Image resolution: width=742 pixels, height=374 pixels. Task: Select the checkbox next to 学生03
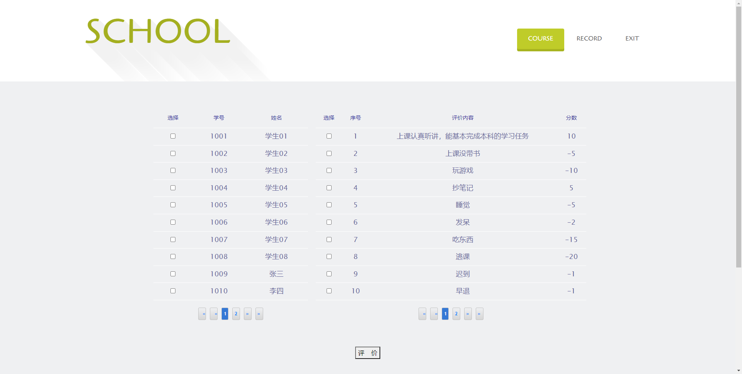pyautogui.click(x=173, y=171)
